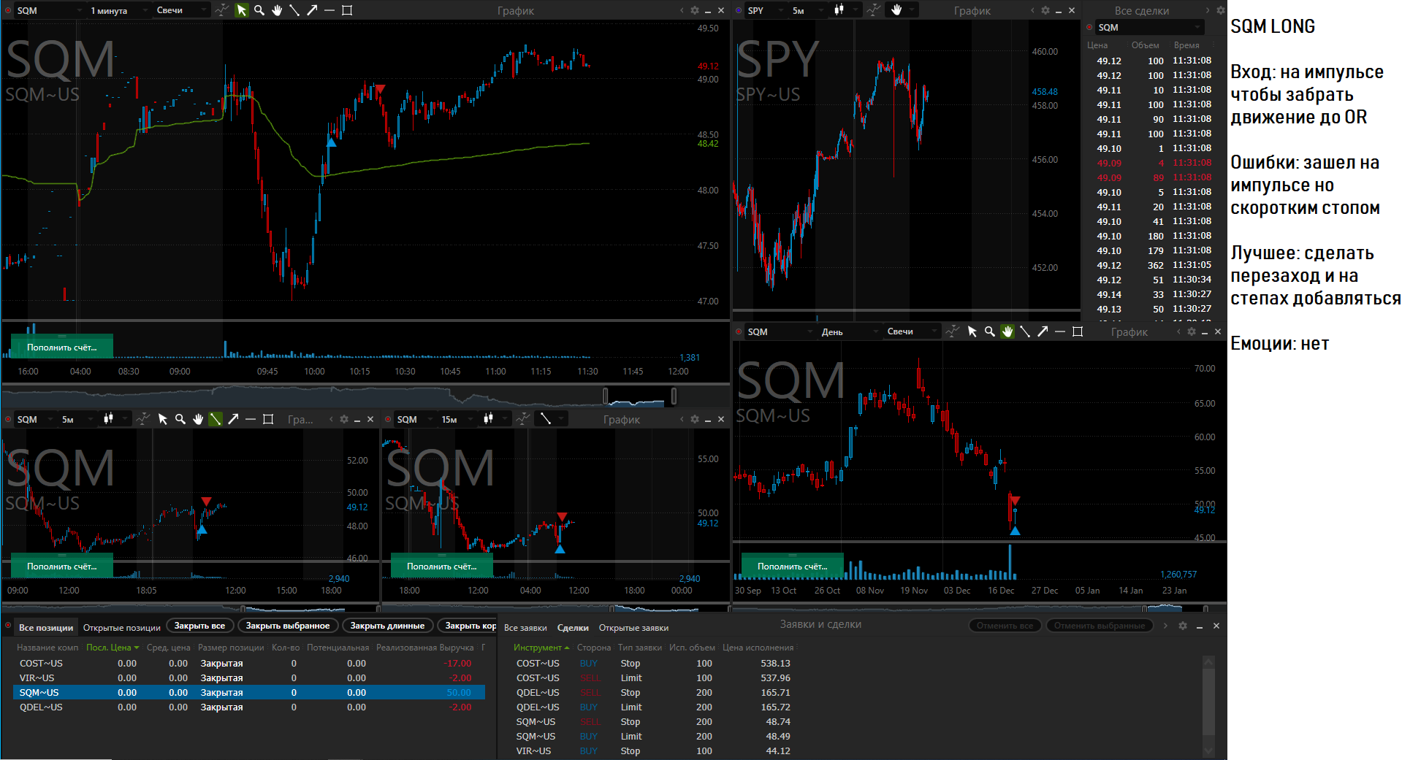Toggle link indicator in Все сделки ticker field

tap(1089, 27)
